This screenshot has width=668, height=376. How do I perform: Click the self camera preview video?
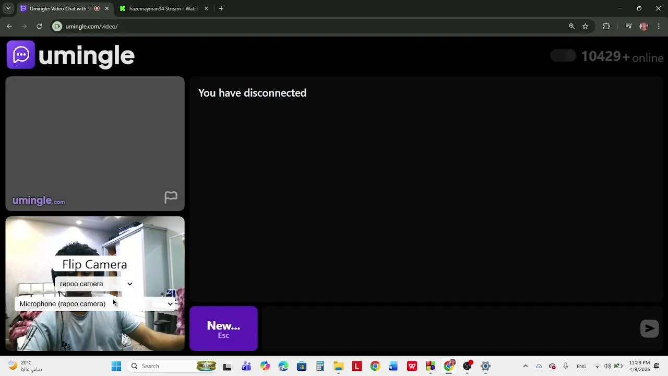(x=95, y=284)
